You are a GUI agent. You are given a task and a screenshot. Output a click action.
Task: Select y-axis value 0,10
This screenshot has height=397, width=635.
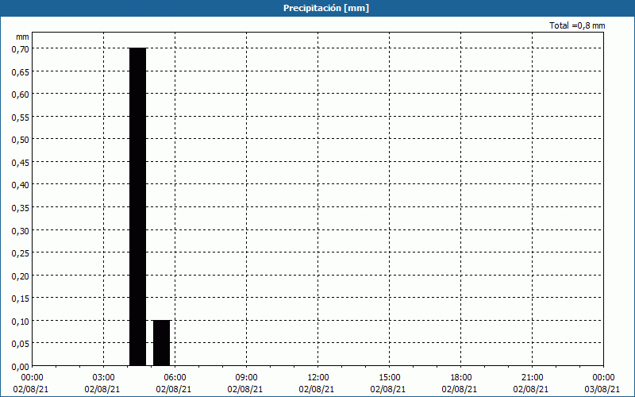[21, 322]
